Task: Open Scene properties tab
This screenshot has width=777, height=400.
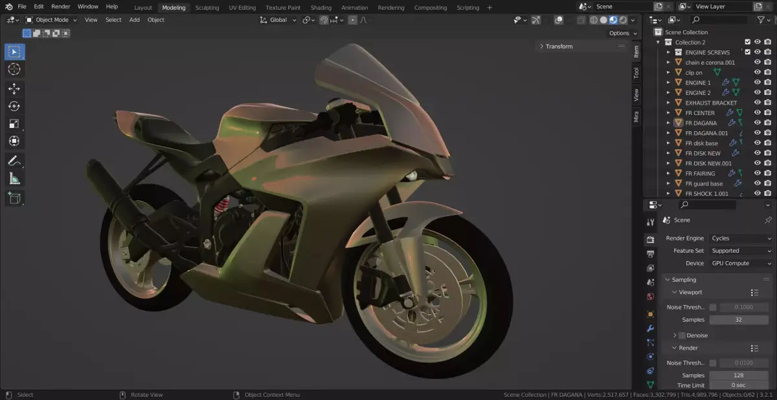Action: pos(650,282)
